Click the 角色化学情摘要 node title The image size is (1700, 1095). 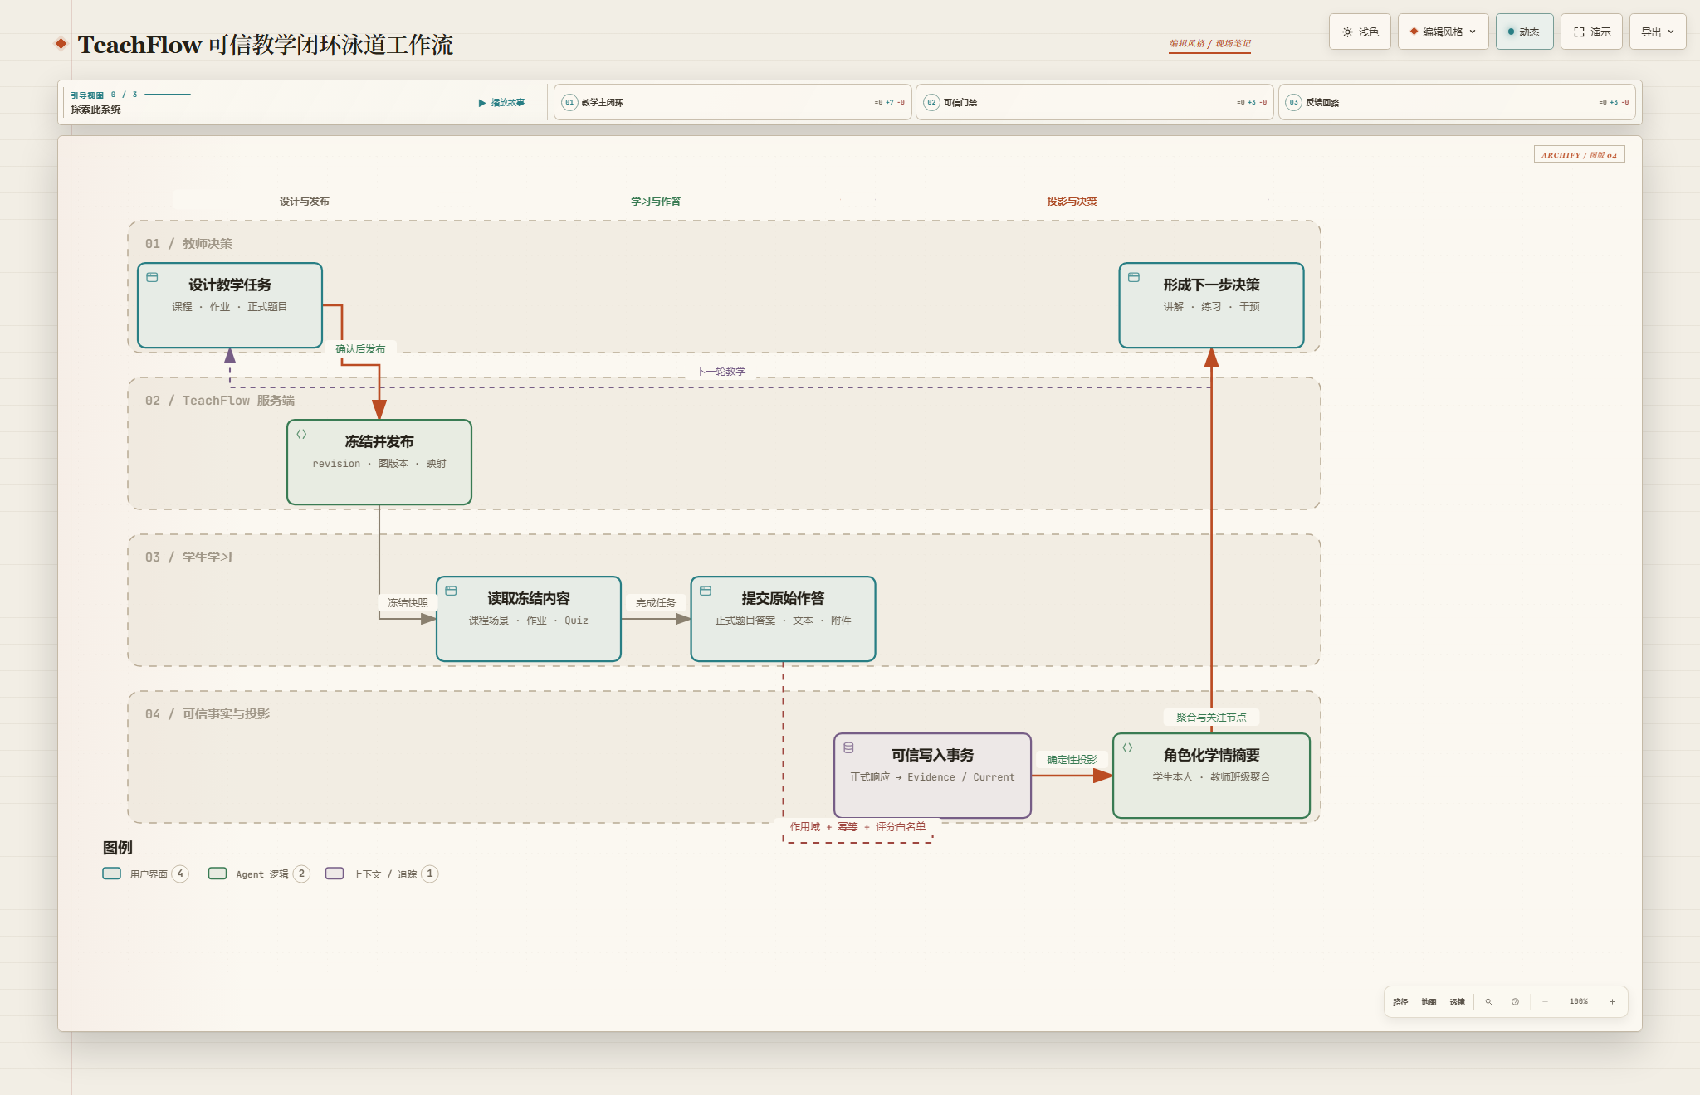tap(1211, 755)
